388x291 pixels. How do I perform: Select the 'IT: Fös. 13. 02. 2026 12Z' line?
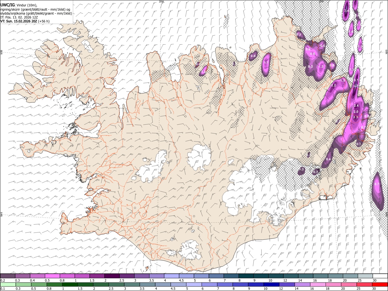pos(19,17)
